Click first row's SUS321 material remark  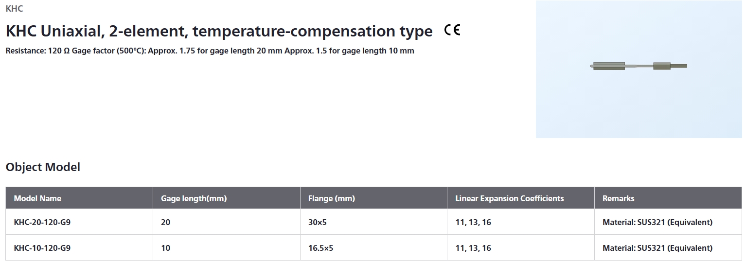click(657, 222)
